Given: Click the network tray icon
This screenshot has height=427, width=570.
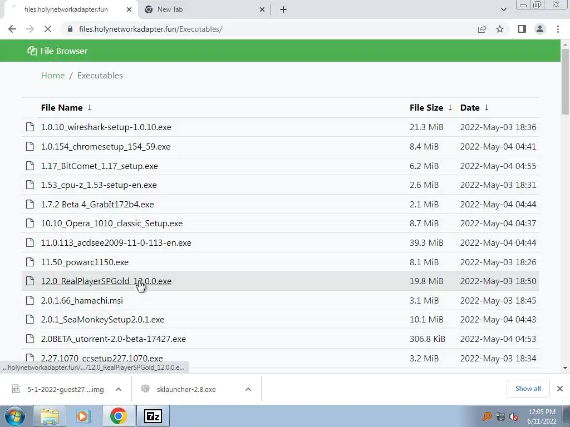Looking at the screenshot, I should pos(500,416).
